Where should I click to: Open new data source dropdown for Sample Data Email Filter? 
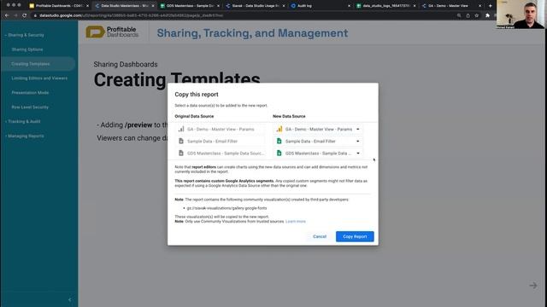(358, 142)
